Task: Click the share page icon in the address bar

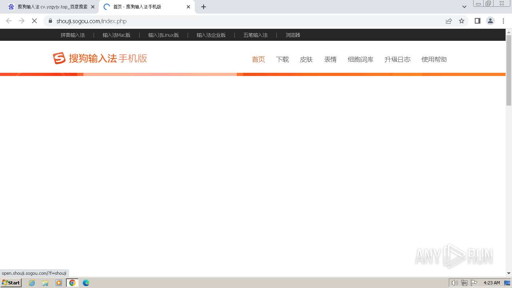Action: 449,21
